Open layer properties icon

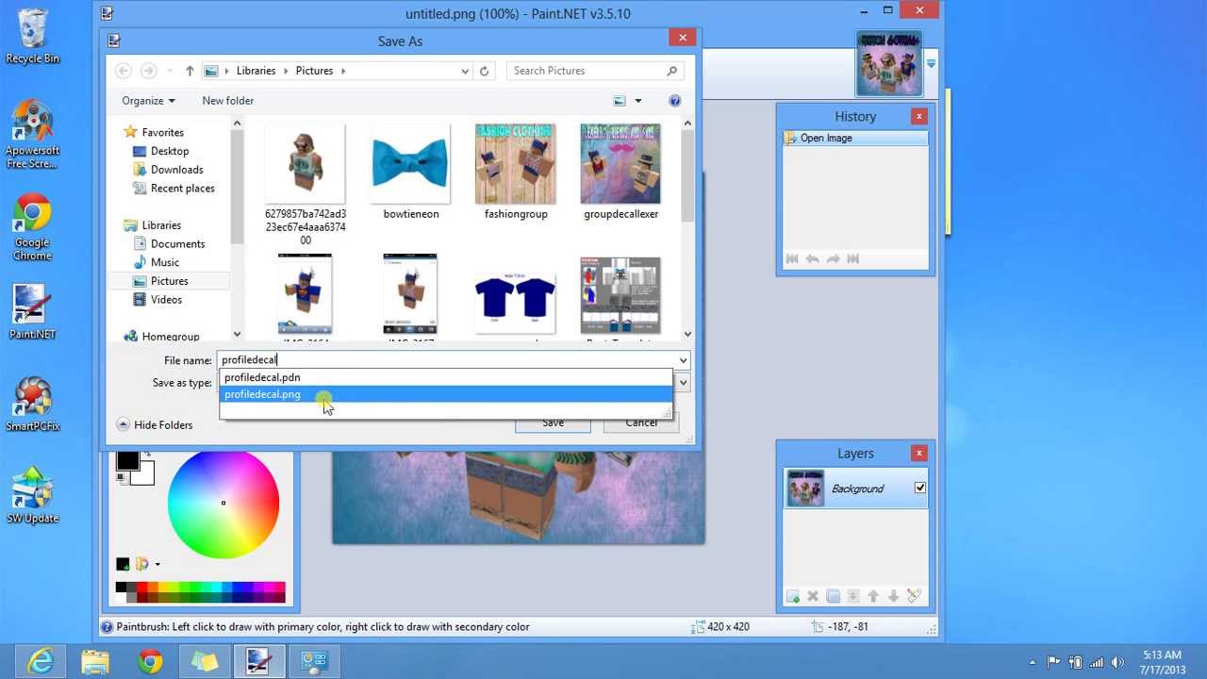(914, 596)
